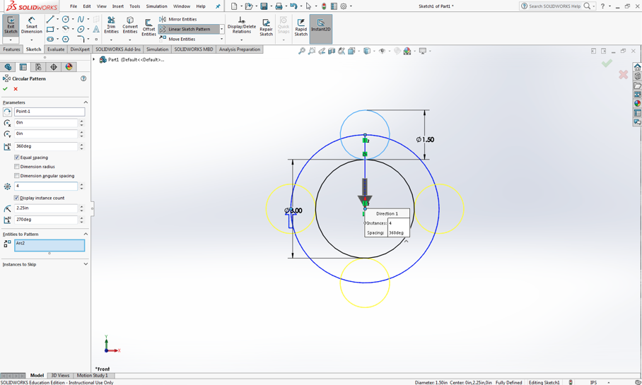Click the Repair Sketch tool
Screen dimensions: 642x385
coord(266,28)
